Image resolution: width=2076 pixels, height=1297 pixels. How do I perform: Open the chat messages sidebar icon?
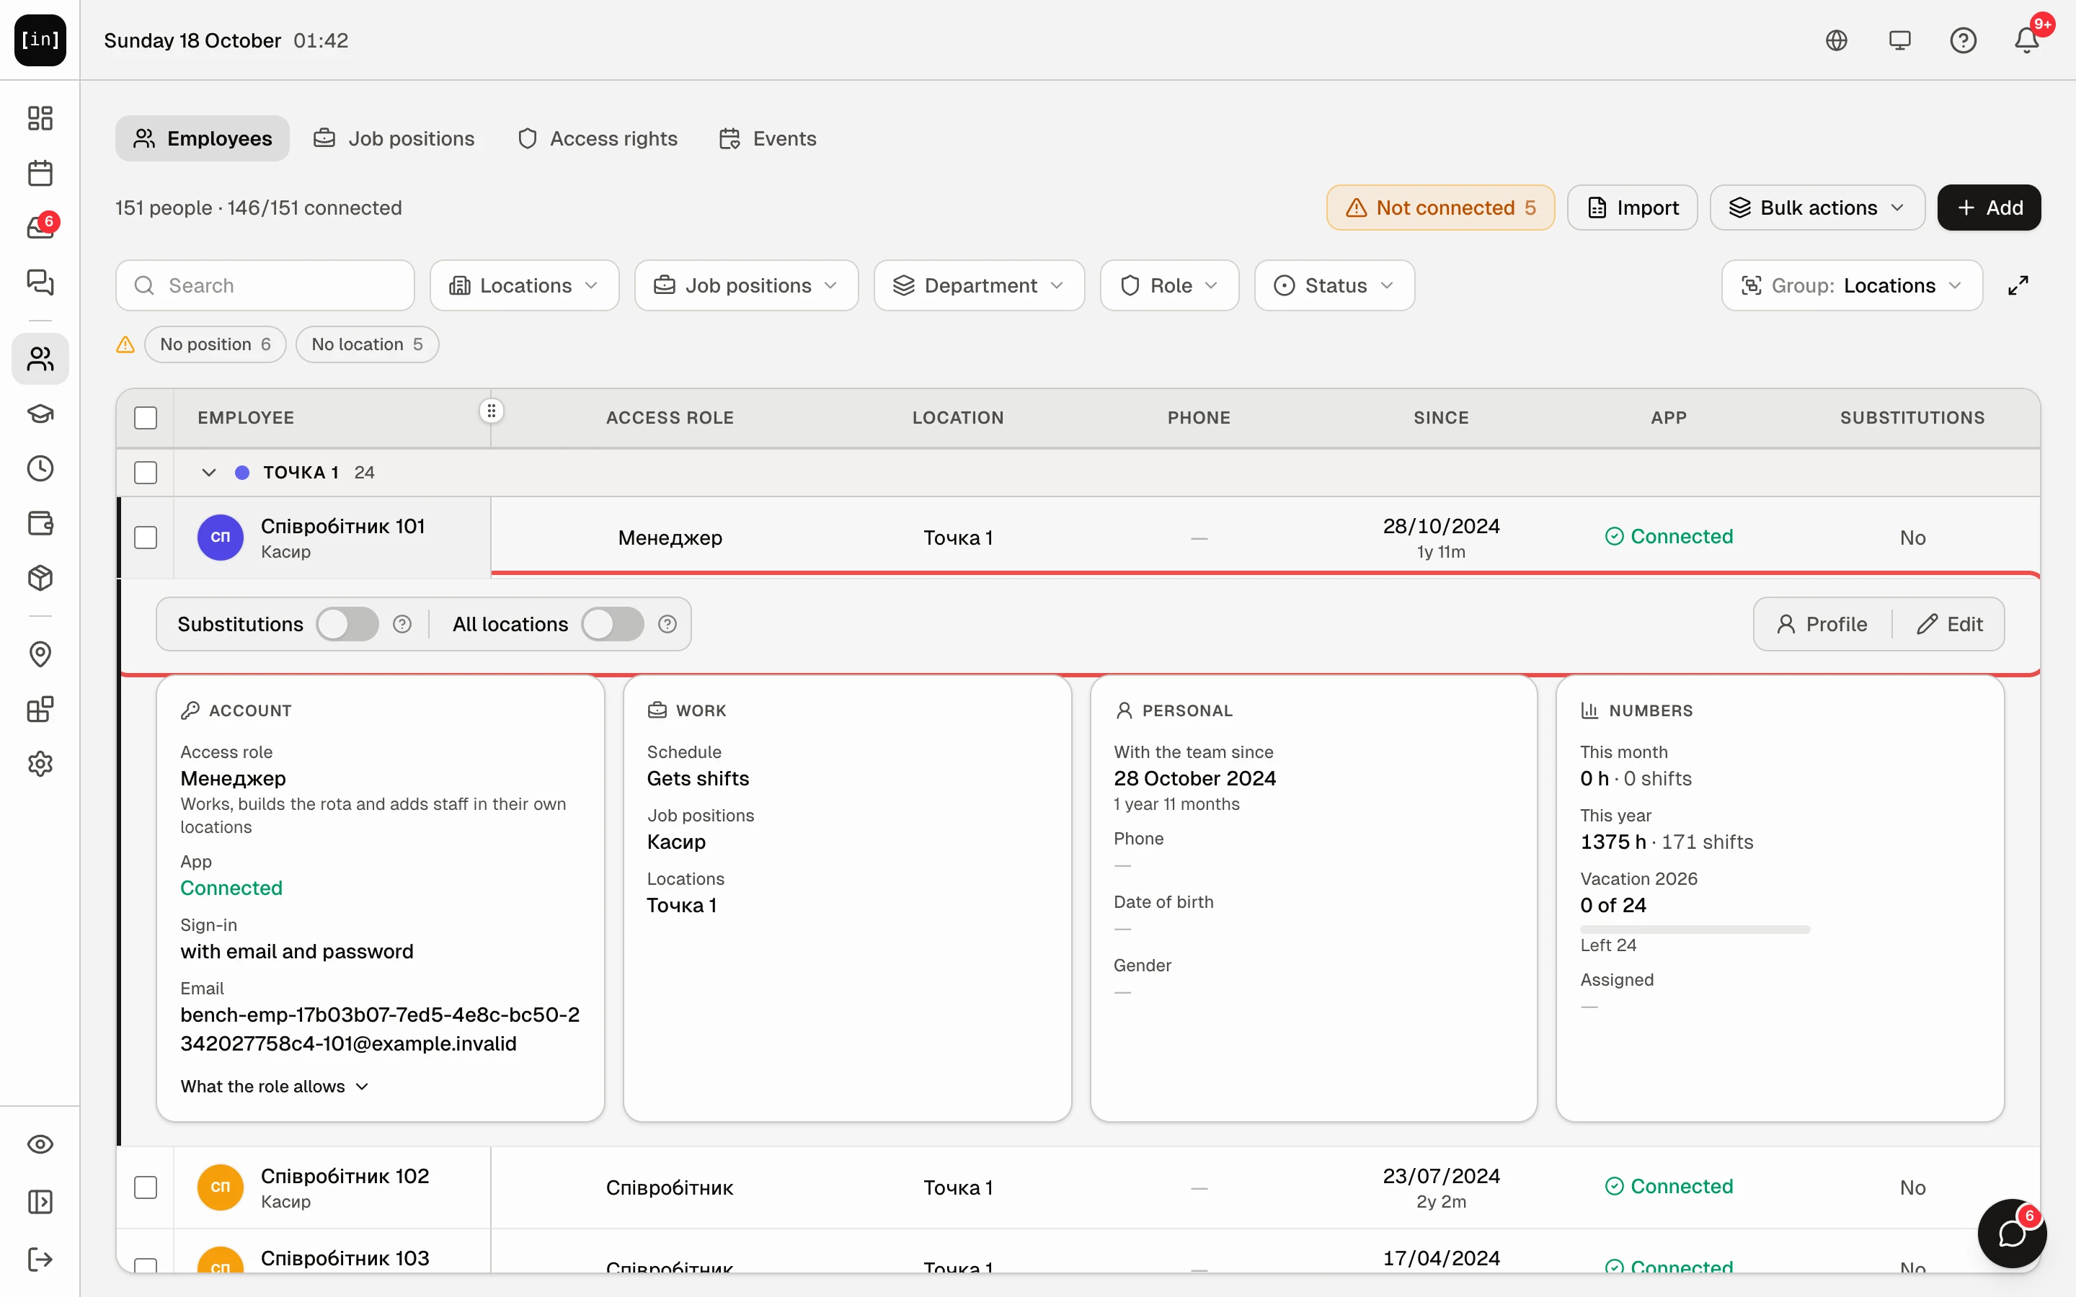(40, 282)
